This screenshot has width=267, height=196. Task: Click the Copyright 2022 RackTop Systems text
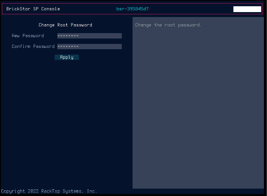pos(49,191)
